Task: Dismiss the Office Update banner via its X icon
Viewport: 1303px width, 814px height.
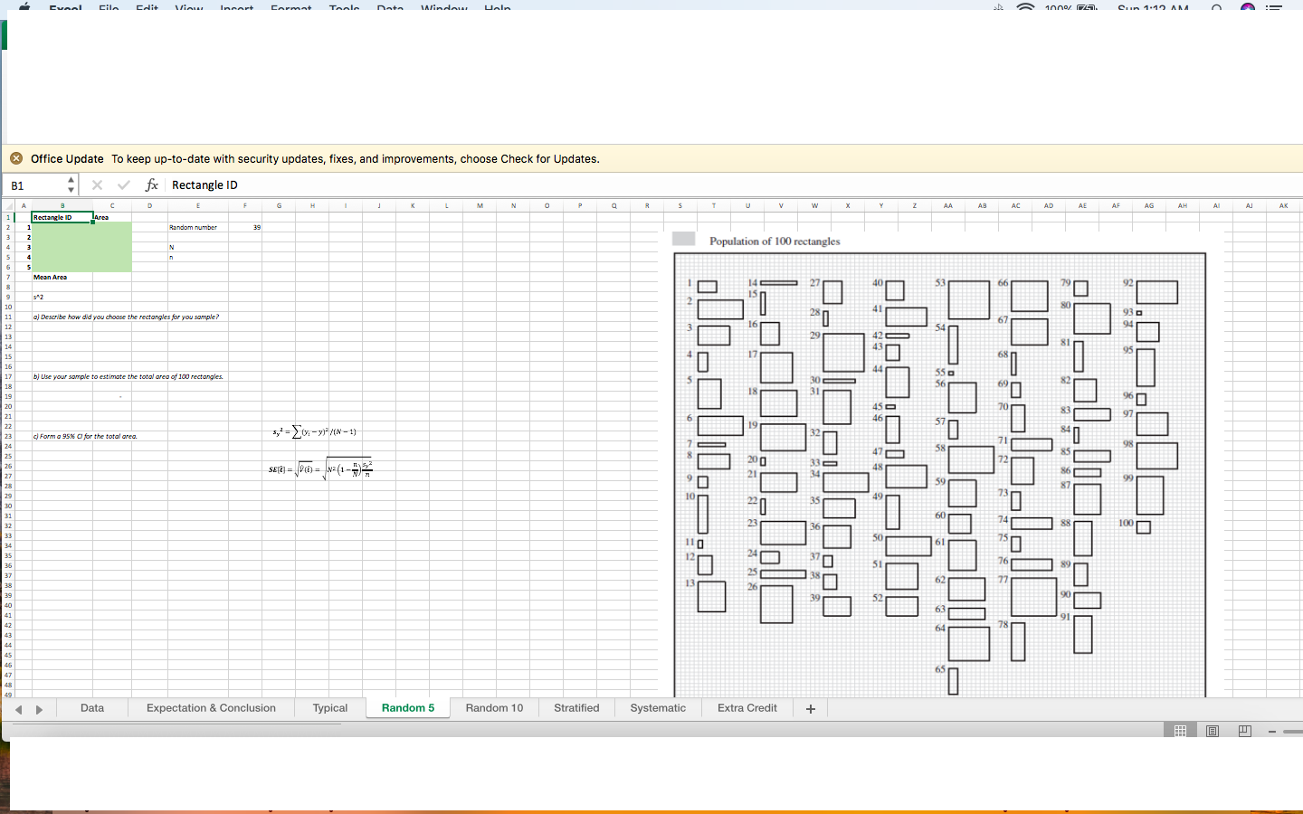Action: 15,158
